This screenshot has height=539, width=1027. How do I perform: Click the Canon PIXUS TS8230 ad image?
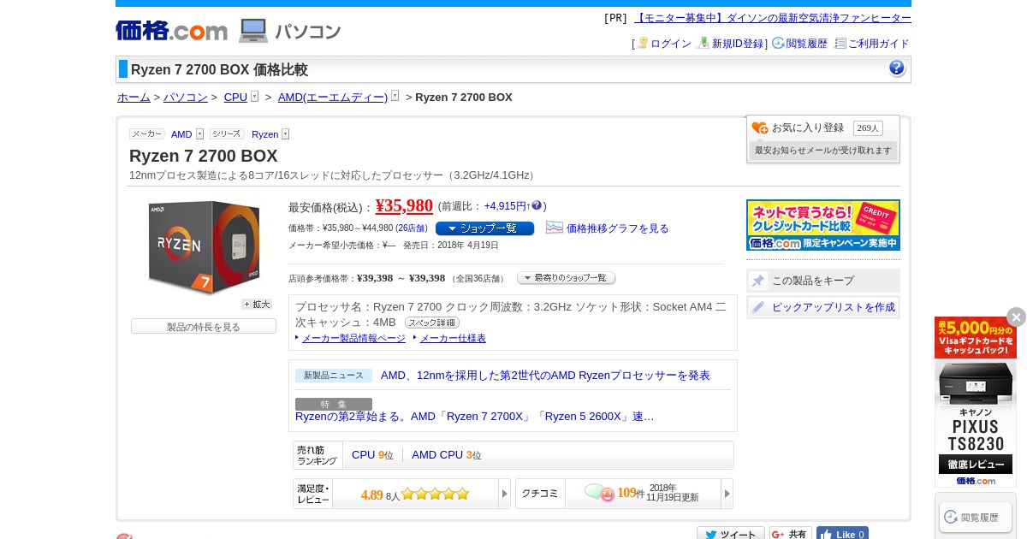pyautogui.click(x=976, y=401)
